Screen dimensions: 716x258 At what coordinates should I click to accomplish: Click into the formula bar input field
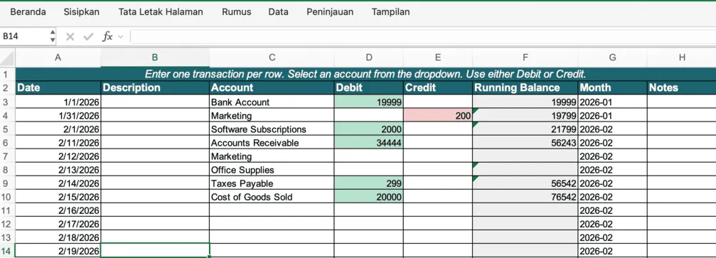[423, 36]
